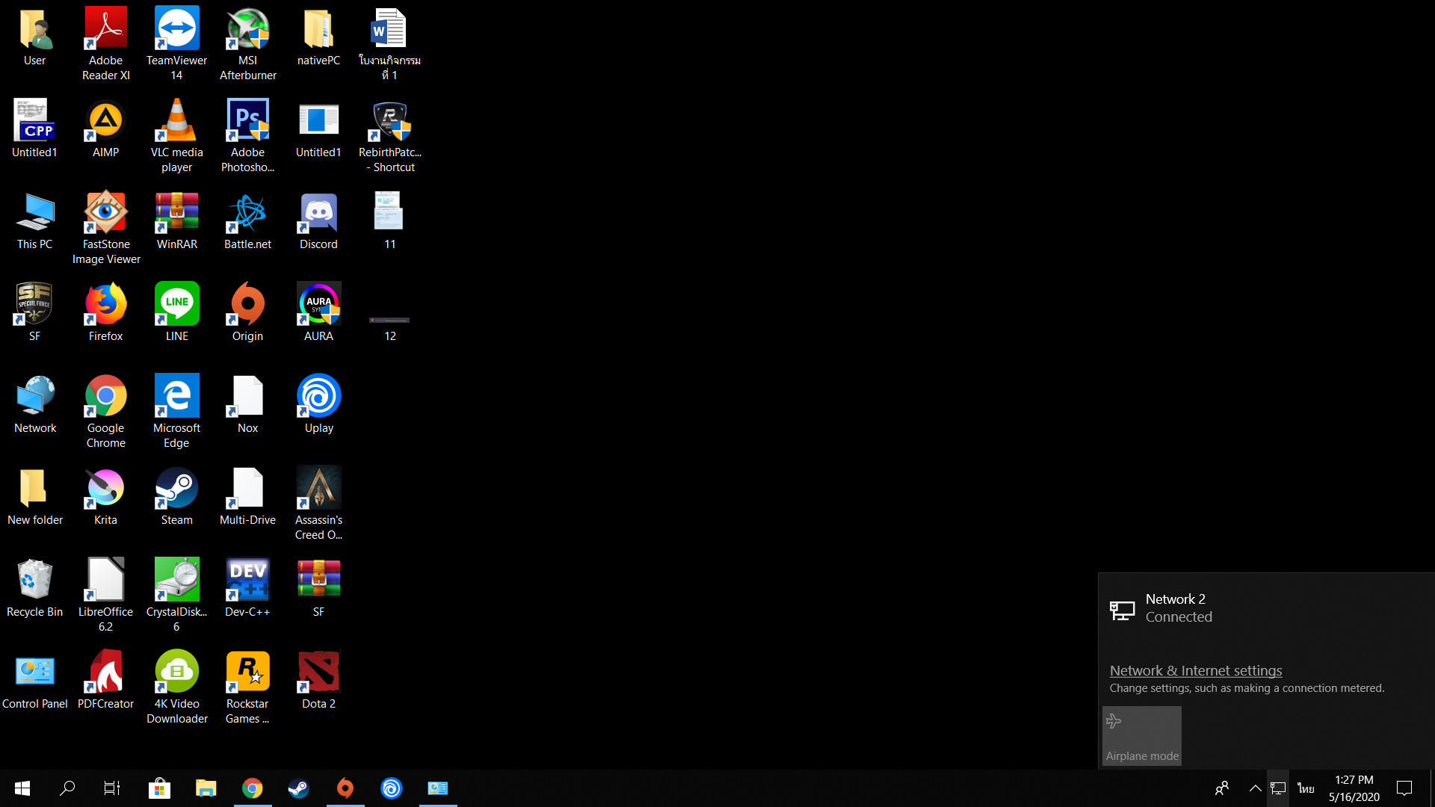
Task: Open the WinRAR shortcut
Action: click(176, 221)
